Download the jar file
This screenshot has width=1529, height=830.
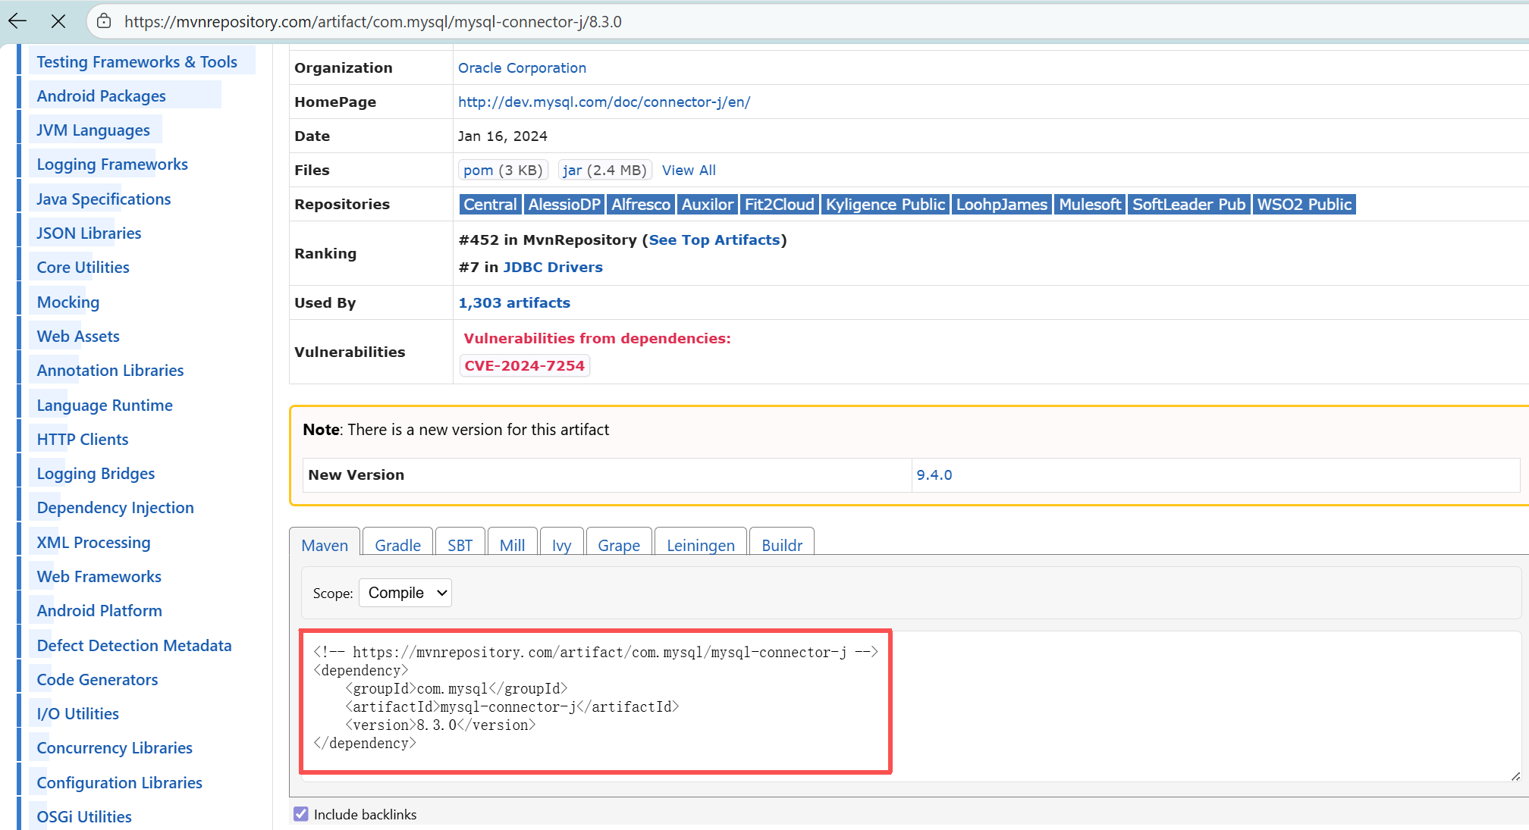(x=572, y=170)
